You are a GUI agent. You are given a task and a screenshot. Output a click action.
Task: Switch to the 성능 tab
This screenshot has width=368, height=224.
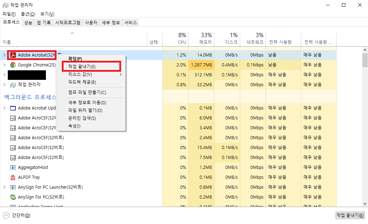tap(28, 23)
